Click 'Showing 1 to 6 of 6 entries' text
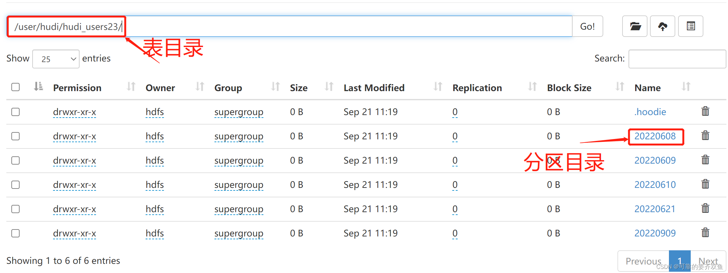Image resolution: width=728 pixels, height=273 pixels. click(x=63, y=261)
